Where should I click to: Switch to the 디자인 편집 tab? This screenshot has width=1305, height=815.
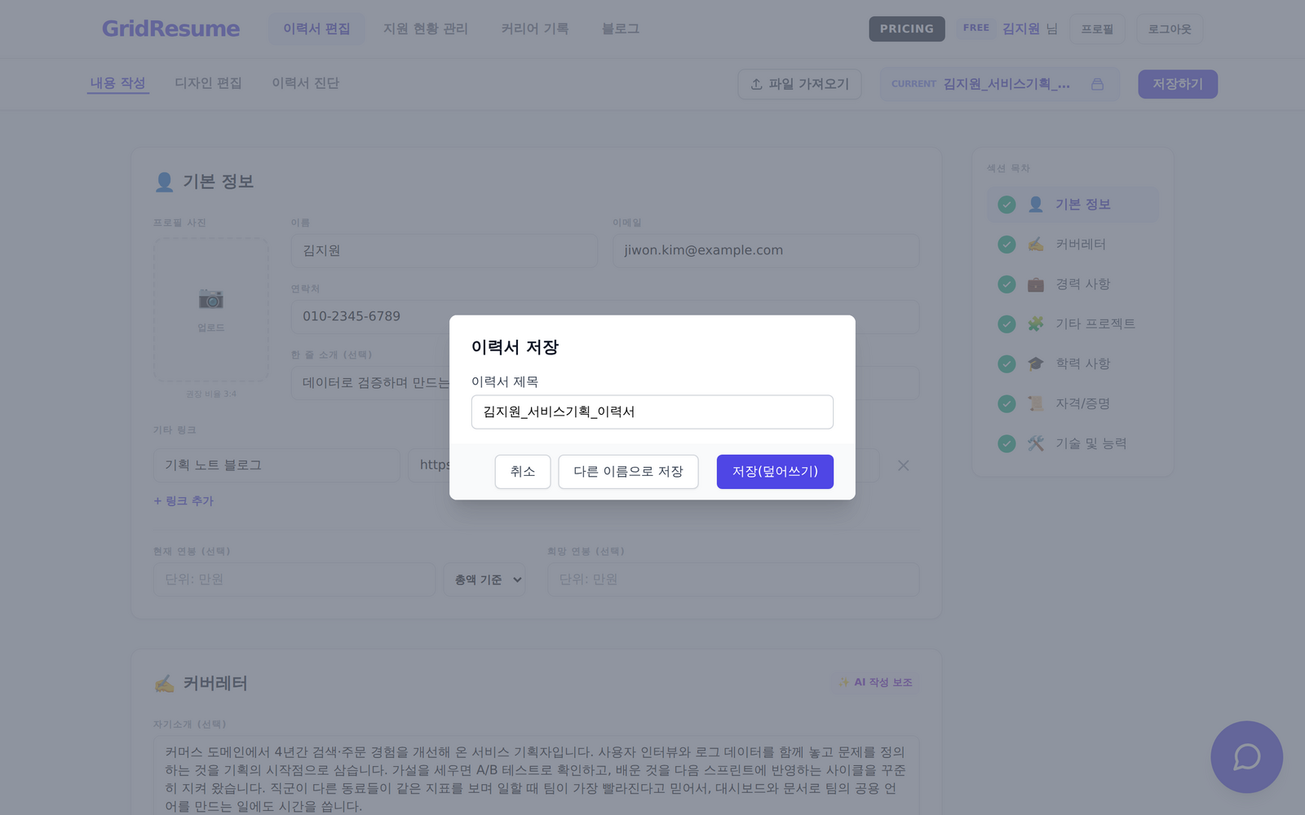pos(208,83)
